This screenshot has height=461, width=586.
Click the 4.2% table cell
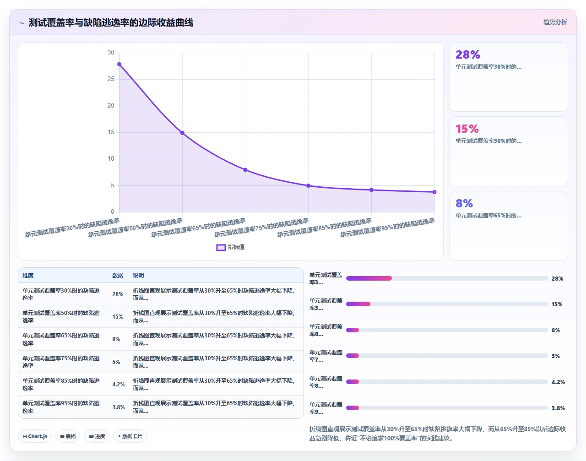pos(119,385)
